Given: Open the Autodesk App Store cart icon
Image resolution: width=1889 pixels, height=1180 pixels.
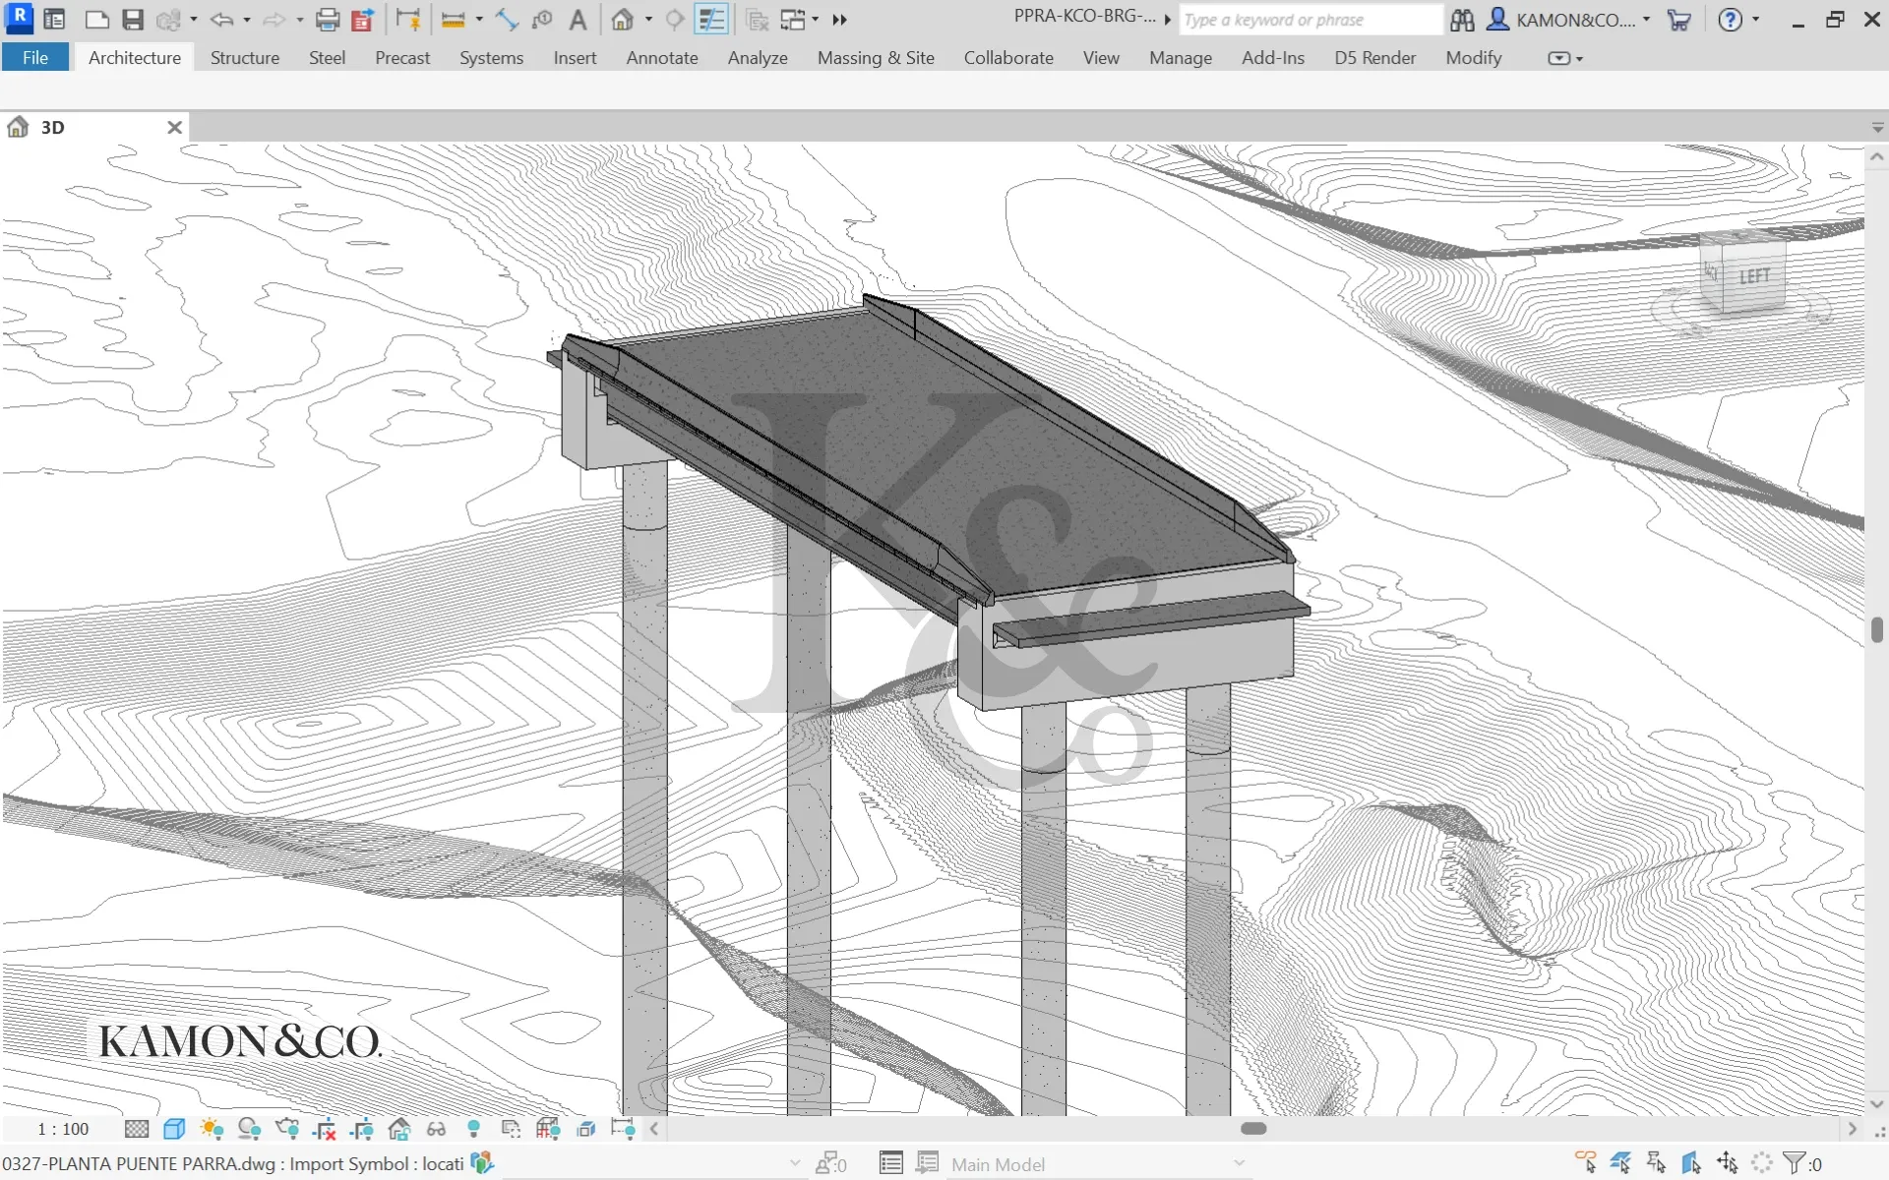Looking at the screenshot, I should [x=1678, y=20].
